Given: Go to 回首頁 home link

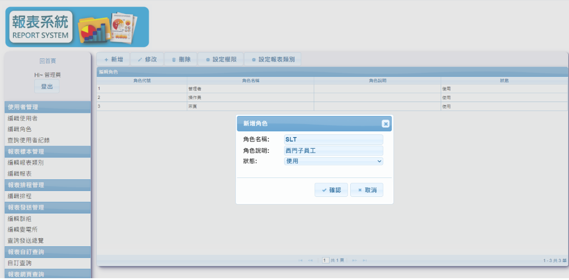Looking at the screenshot, I should 47,61.
